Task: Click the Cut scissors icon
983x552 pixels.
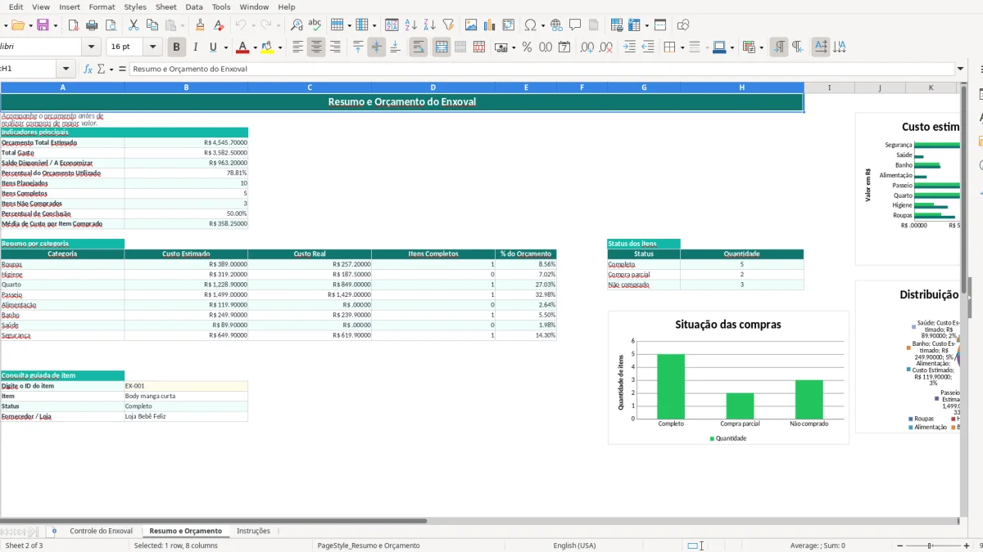Action: click(134, 25)
